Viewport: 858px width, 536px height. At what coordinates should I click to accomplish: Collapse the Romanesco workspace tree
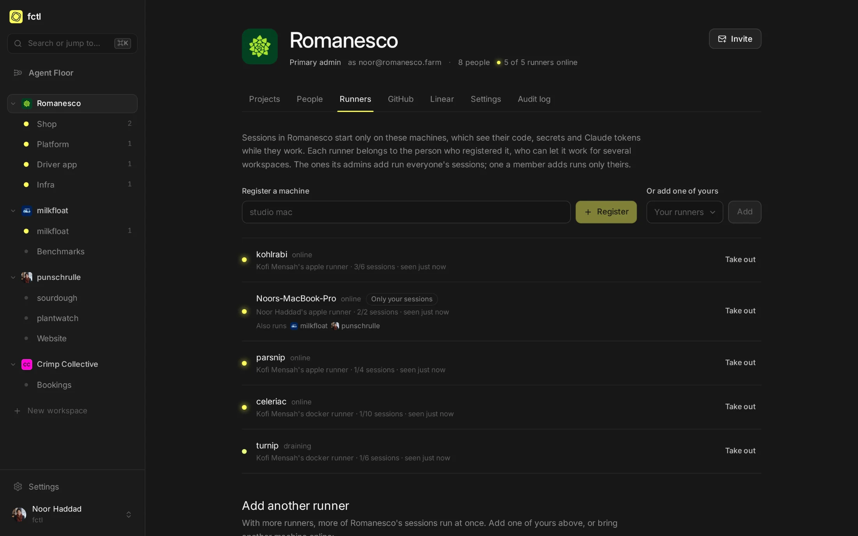coord(13,104)
